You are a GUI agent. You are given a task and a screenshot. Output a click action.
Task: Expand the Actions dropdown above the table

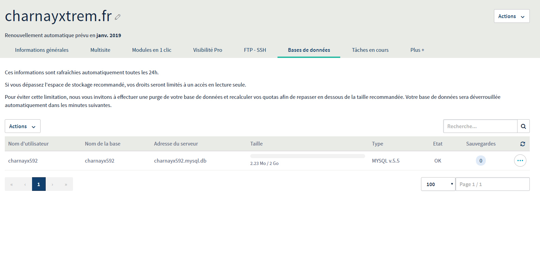22,126
